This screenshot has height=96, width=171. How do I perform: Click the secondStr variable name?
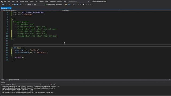[x=25, y=53]
